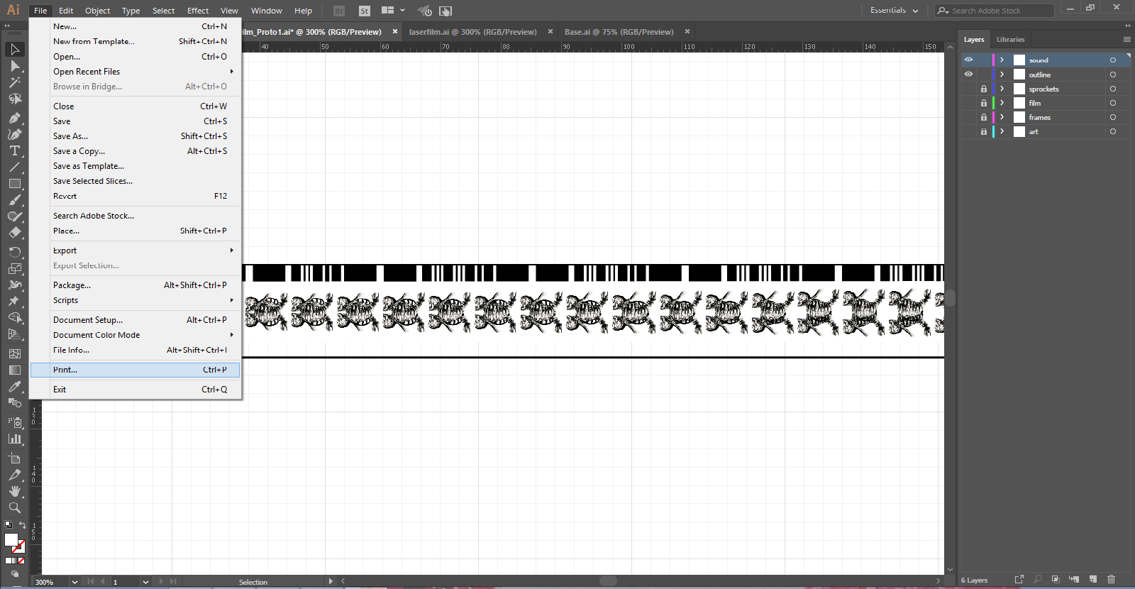Unlock the frames layer
Screen dimensions: 1135x589
(x=984, y=117)
